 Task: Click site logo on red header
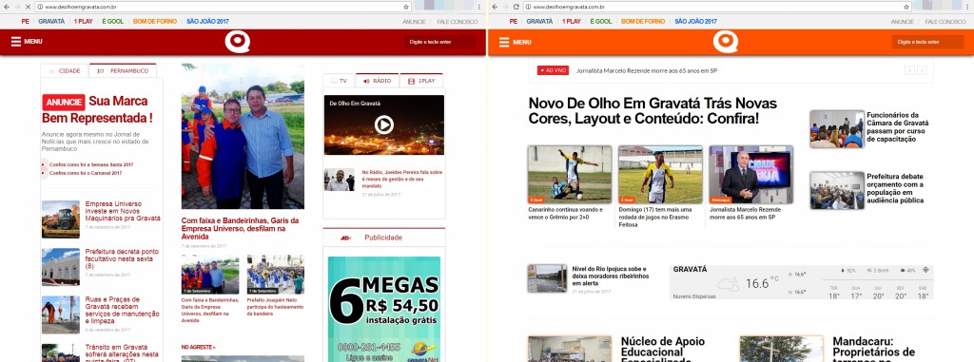point(237,42)
